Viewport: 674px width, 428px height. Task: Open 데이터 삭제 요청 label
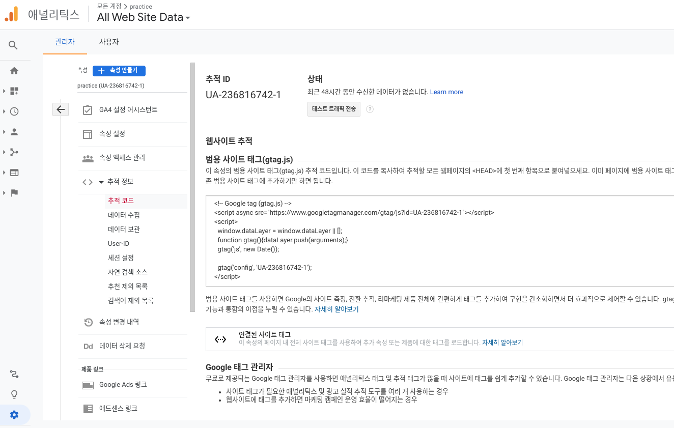(x=122, y=346)
